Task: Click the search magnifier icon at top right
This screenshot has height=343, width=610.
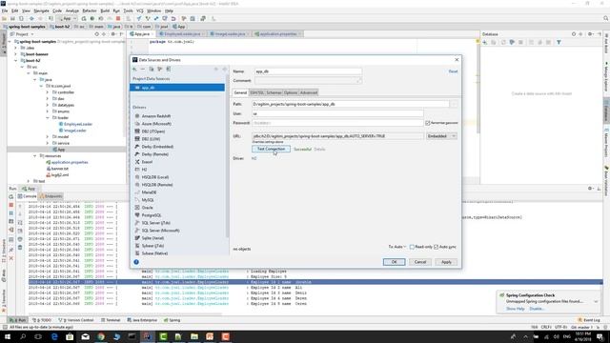Action: pos(606,18)
